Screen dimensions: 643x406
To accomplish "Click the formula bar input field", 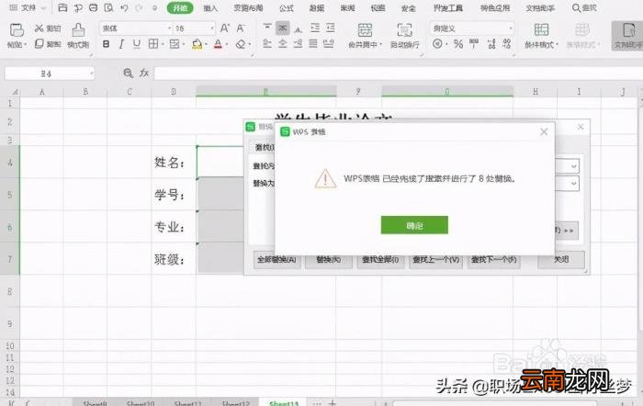I will pyautogui.click(x=398, y=73).
